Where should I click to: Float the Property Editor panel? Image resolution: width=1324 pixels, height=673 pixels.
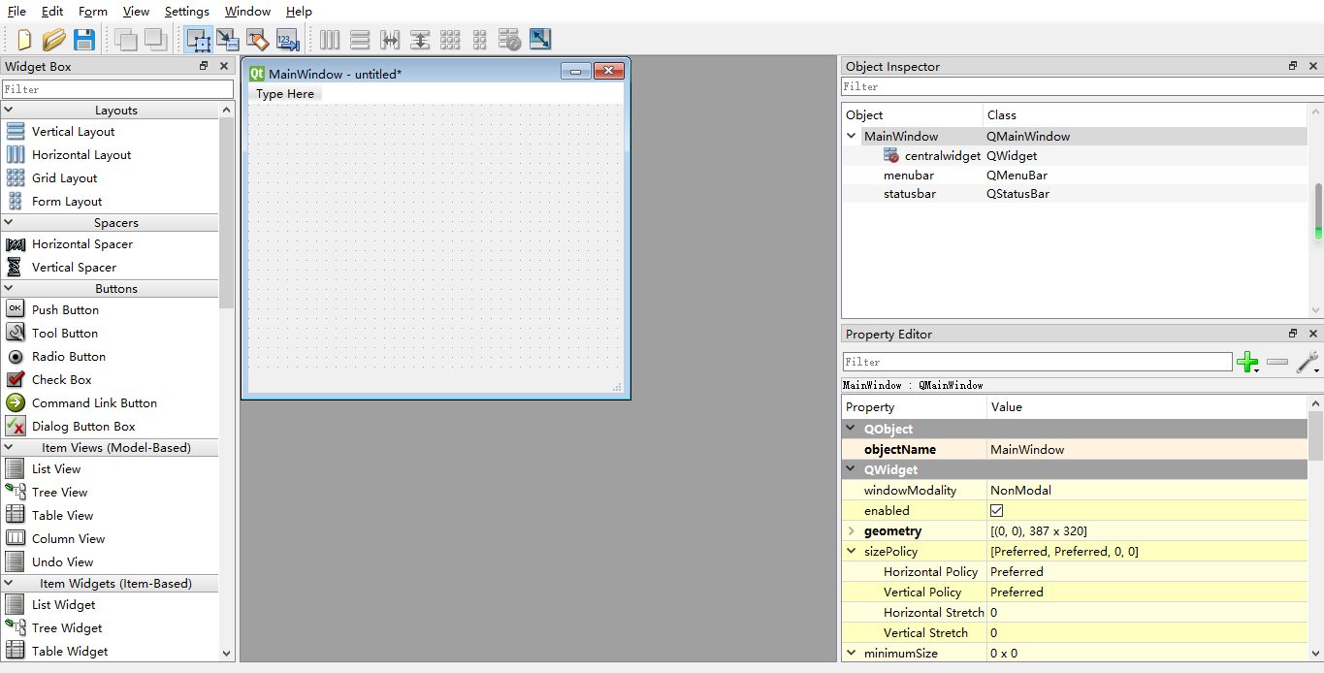tap(1293, 334)
